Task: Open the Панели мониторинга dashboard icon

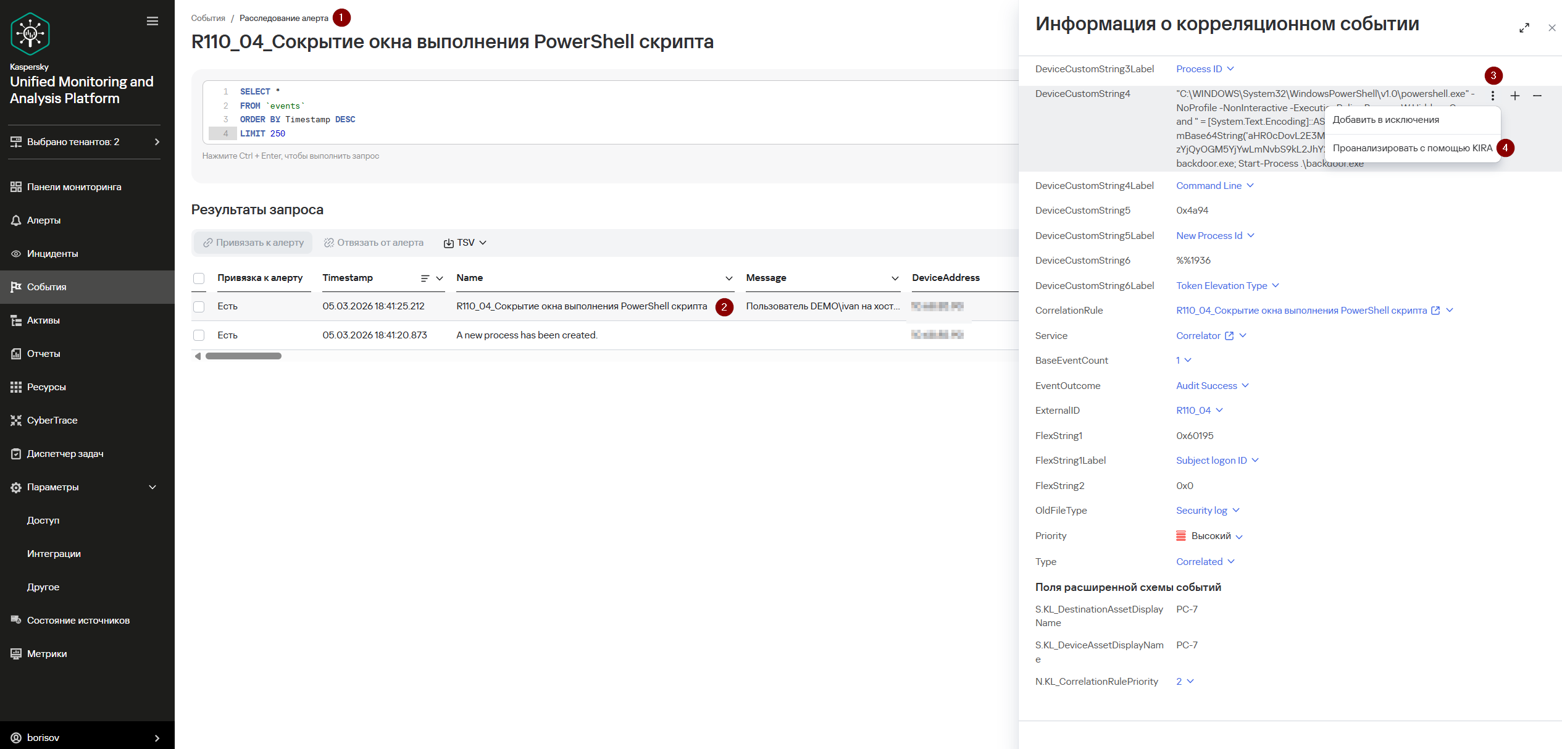Action: click(x=16, y=187)
